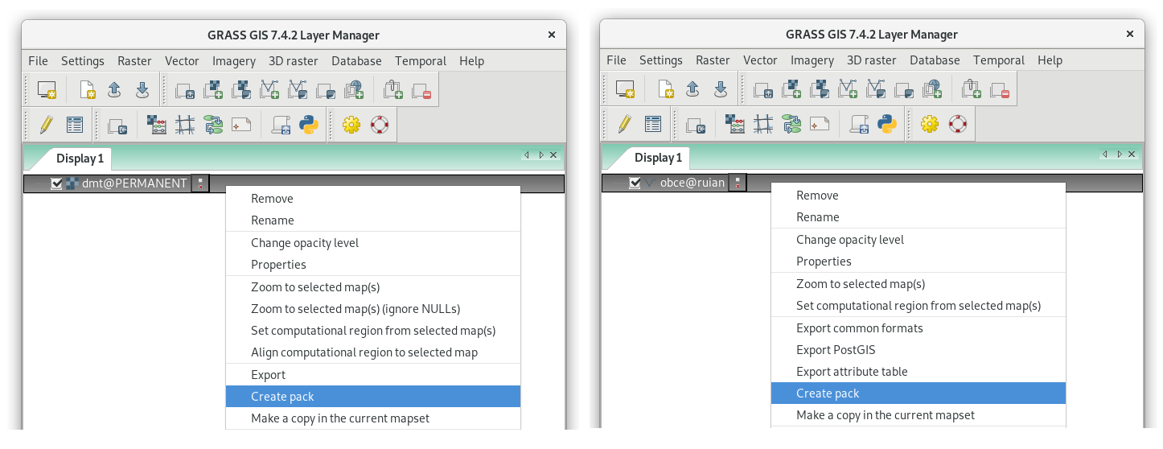
Task: Open Raster menu in left window
Action: point(134,60)
